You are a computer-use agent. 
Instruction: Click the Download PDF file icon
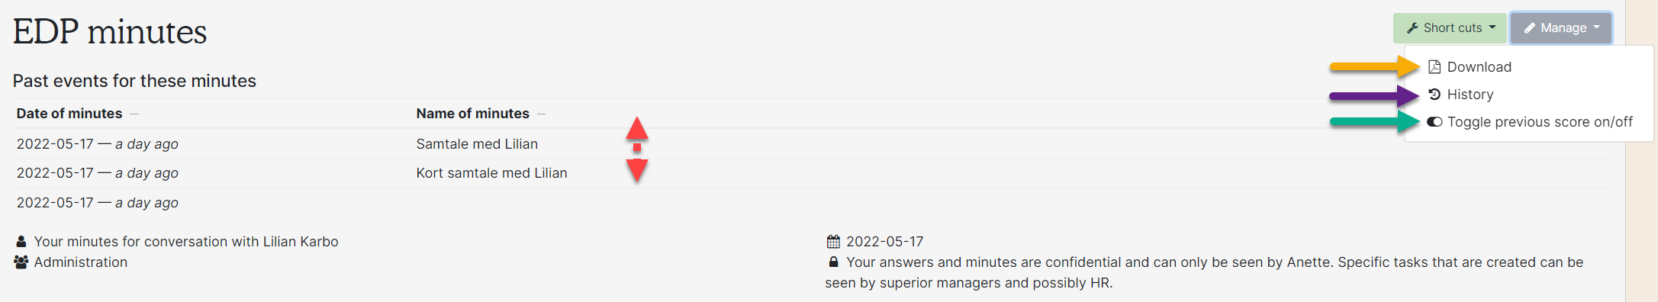[1434, 66]
